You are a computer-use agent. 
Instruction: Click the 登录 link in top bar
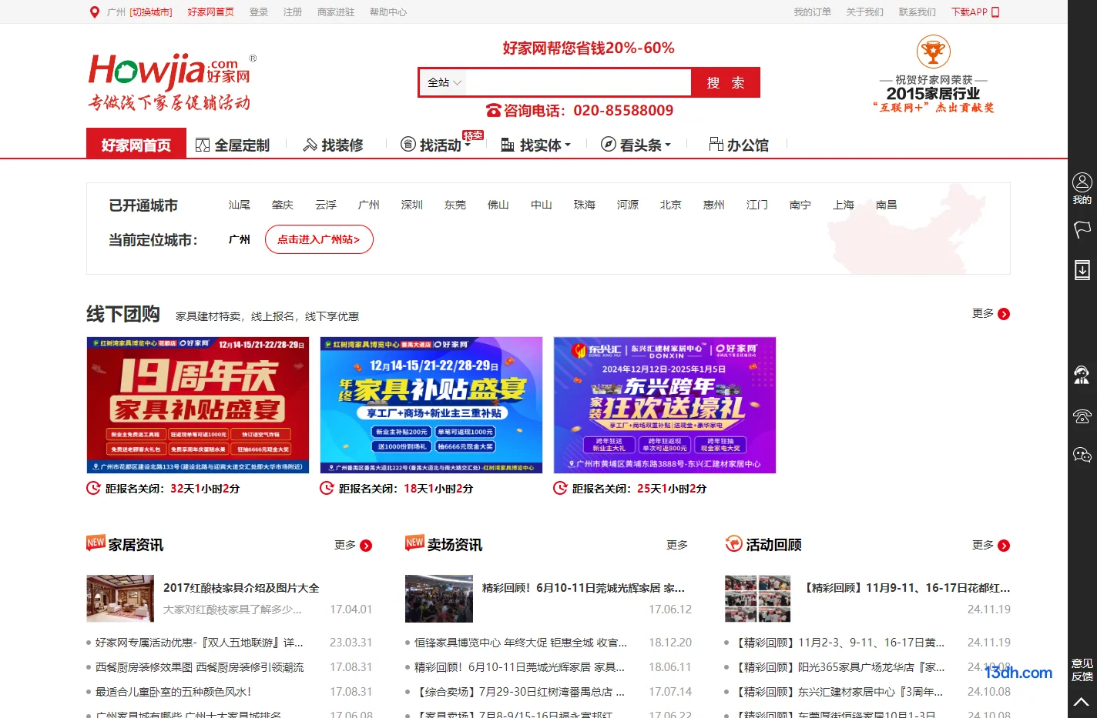click(x=259, y=12)
